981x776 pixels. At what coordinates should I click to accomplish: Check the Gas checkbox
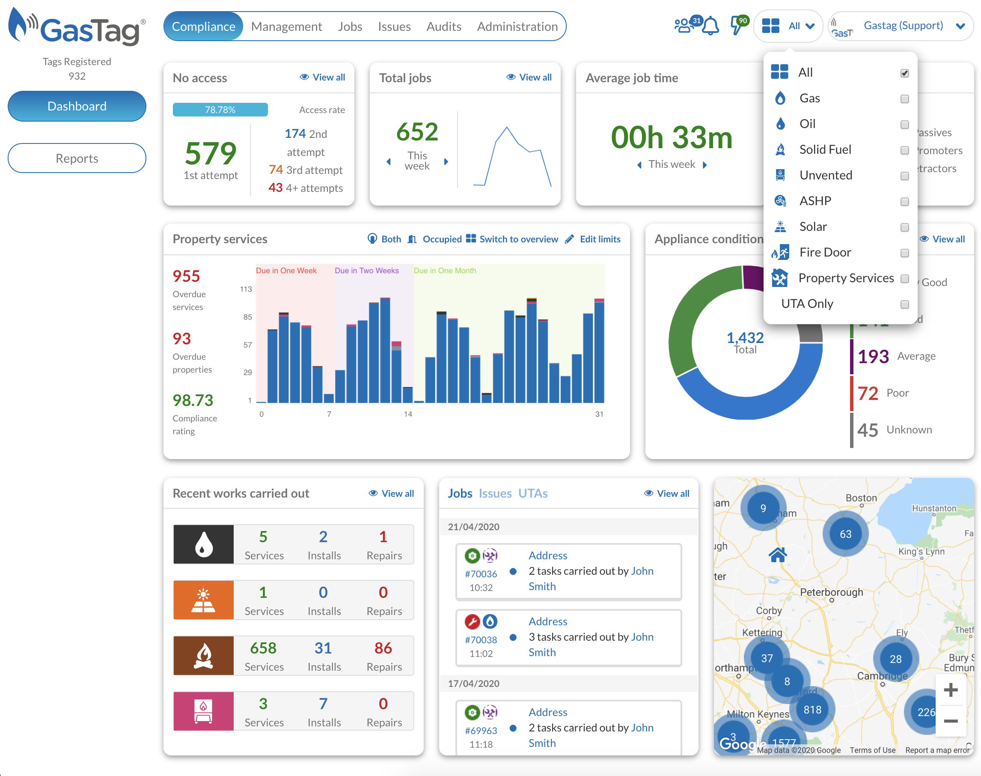click(x=904, y=98)
